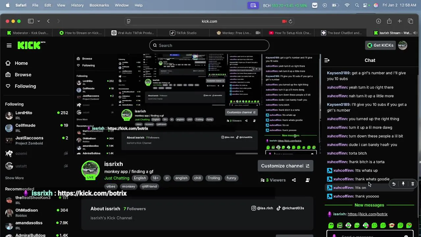The height and width of the screenshot is (237, 421).
Task: Delete the '!tts on' chat message
Action: point(413,184)
